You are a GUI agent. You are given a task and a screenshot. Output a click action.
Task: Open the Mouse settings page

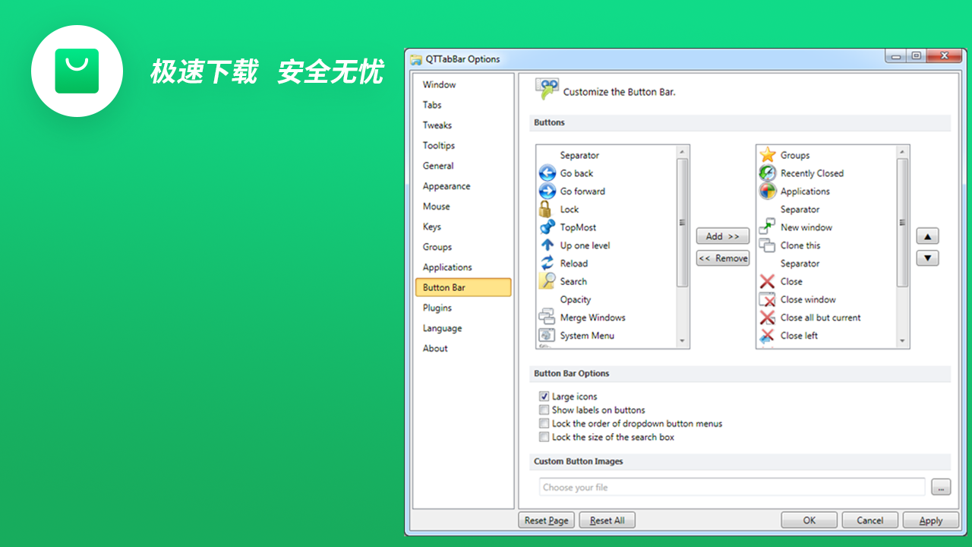click(x=463, y=206)
